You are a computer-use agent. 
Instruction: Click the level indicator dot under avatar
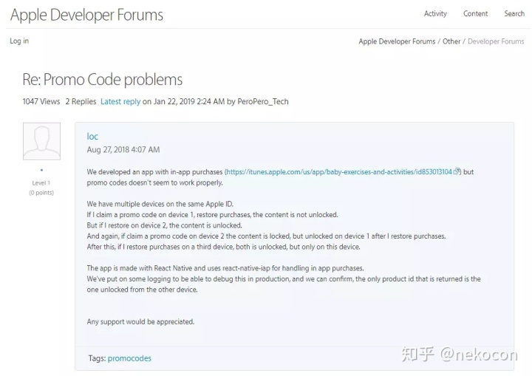(x=41, y=170)
